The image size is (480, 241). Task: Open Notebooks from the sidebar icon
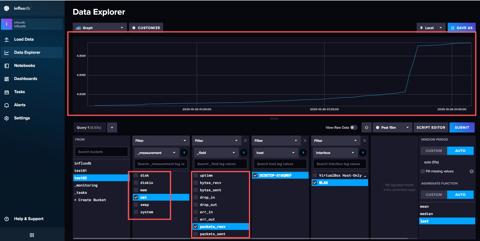tap(7, 66)
